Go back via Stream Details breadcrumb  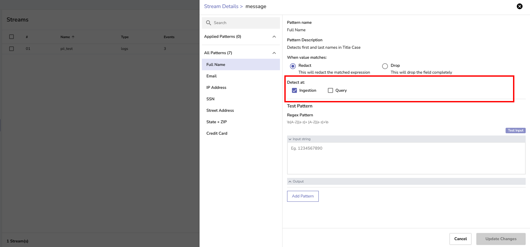221,6
